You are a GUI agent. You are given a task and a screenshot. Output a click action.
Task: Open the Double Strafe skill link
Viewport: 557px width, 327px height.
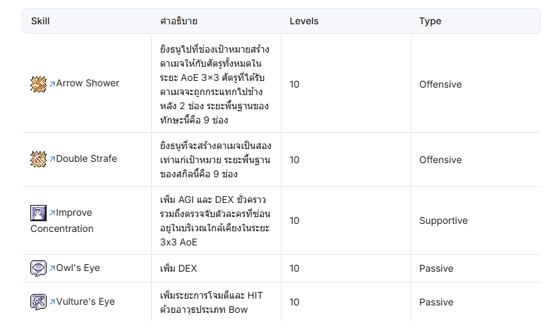86,158
